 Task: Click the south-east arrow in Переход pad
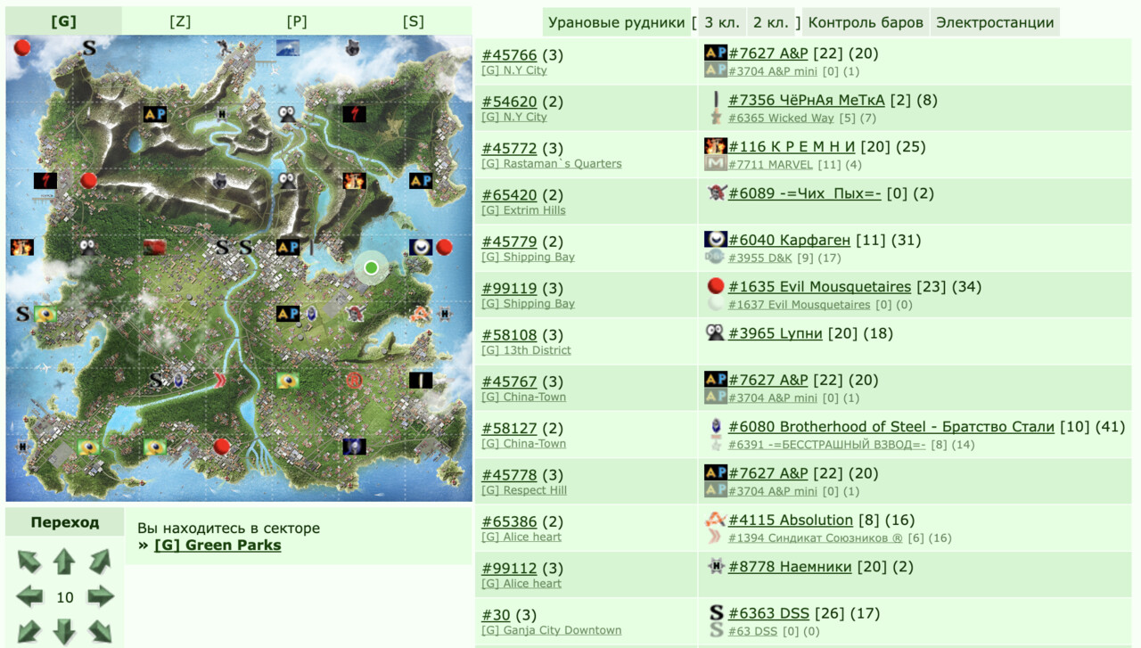(x=100, y=631)
